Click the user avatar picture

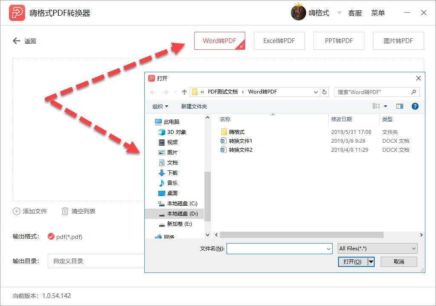(298, 12)
